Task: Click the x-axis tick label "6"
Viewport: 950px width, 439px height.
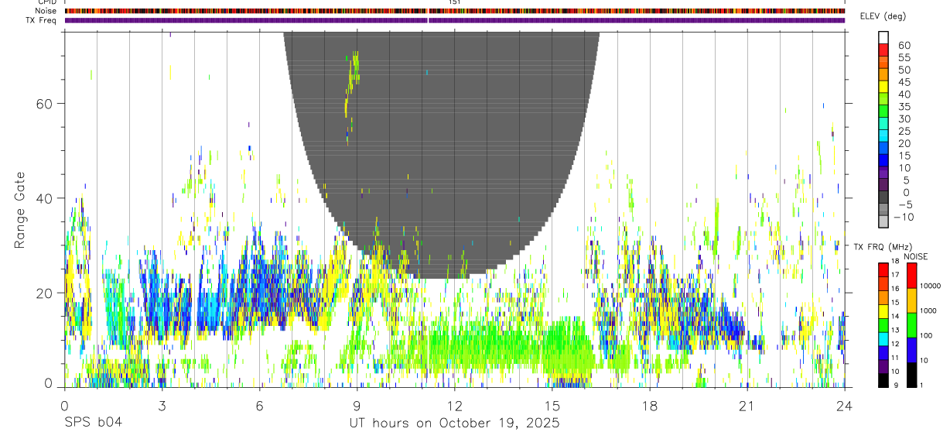Action: coord(259,405)
